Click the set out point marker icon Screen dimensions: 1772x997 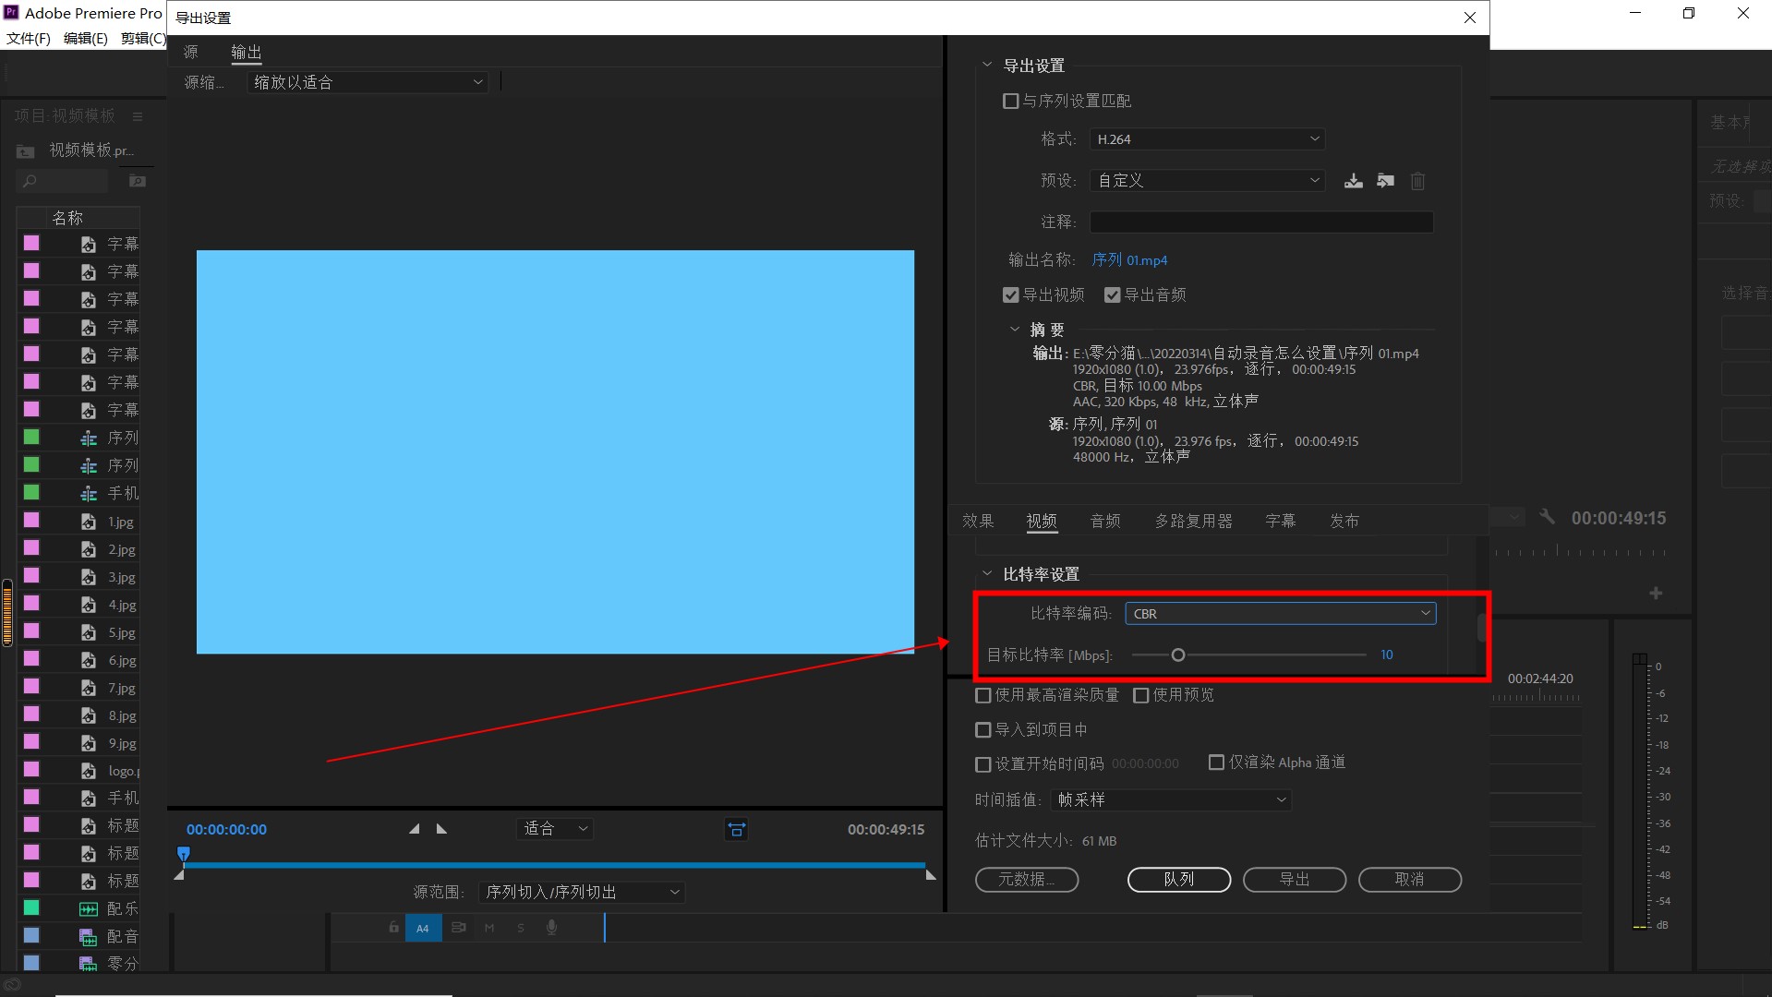(441, 829)
